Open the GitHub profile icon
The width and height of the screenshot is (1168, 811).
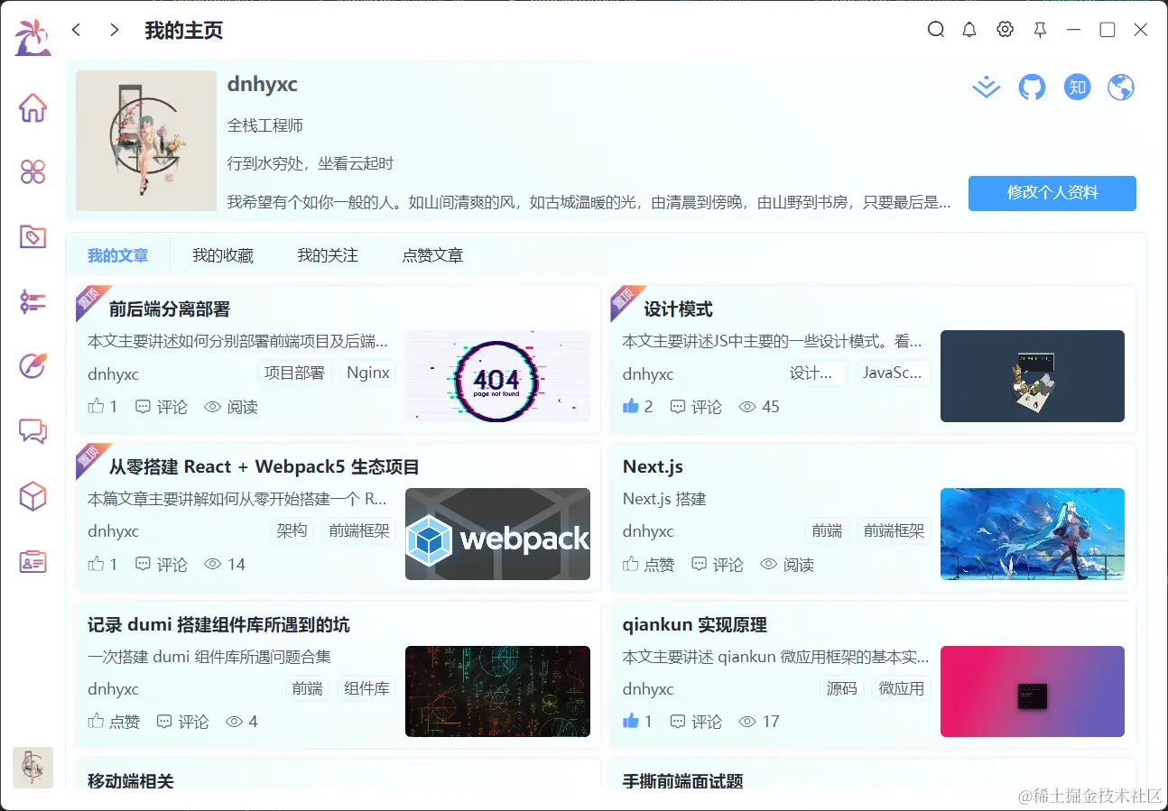1032,88
